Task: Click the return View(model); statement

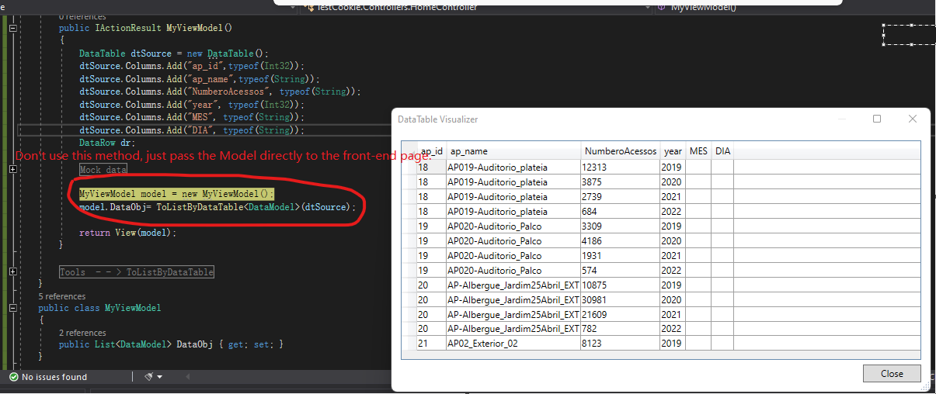Action: coord(128,233)
